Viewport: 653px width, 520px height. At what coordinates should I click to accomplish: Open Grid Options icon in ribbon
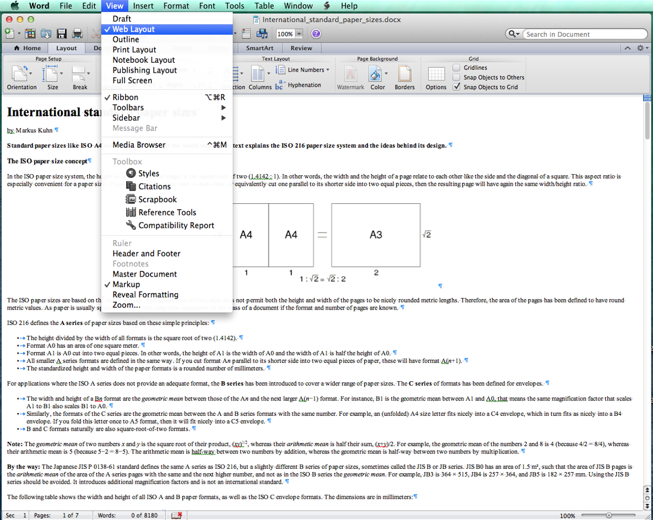(x=436, y=74)
